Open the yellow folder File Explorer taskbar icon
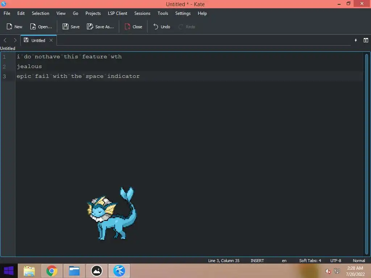This screenshot has width=371, height=278. point(29,271)
